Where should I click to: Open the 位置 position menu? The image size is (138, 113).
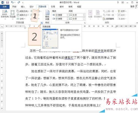point(90,15)
